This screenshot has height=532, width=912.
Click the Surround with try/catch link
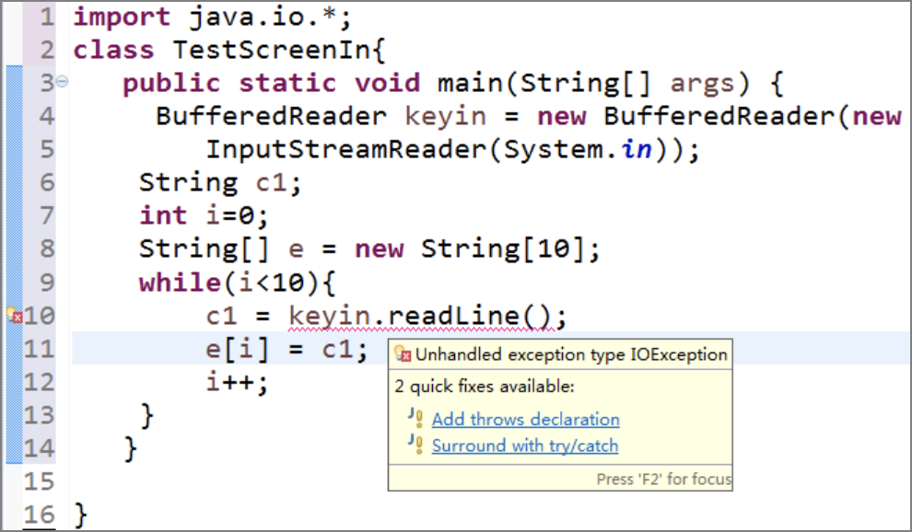(x=525, y=446)
